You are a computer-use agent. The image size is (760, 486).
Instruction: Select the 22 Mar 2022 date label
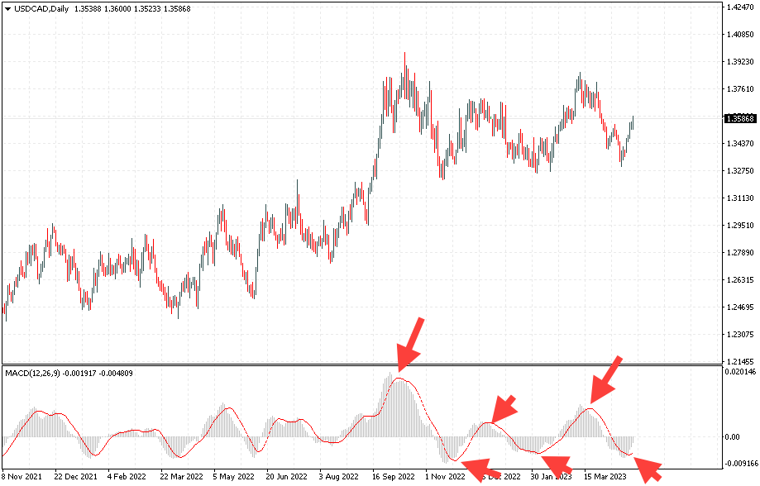tap(181, 477)
